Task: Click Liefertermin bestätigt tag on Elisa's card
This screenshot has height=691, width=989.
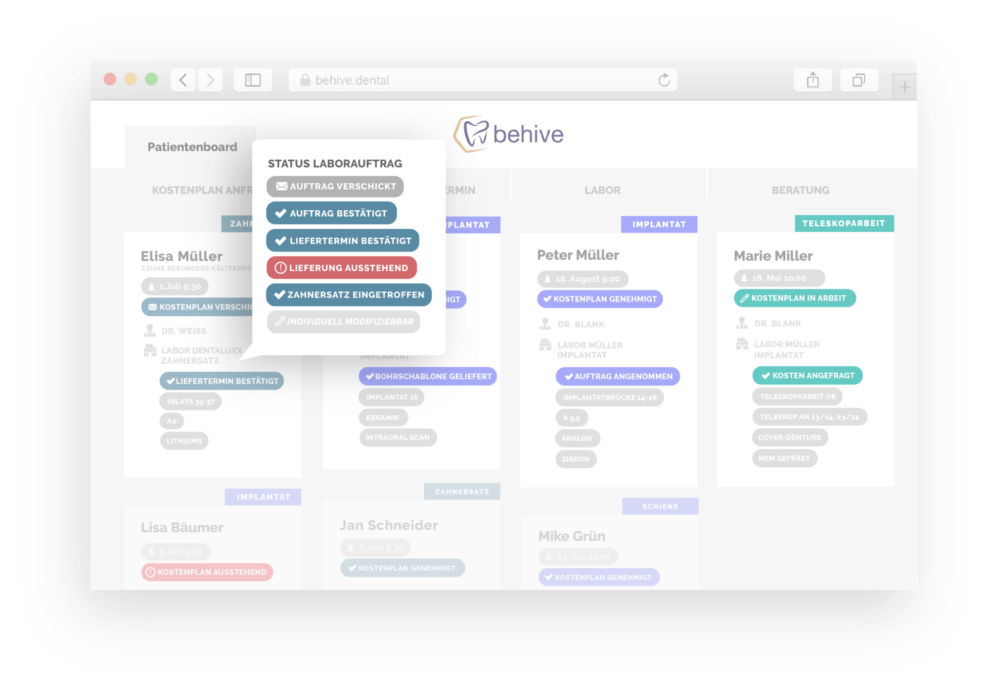Action: tap(222, 381)
